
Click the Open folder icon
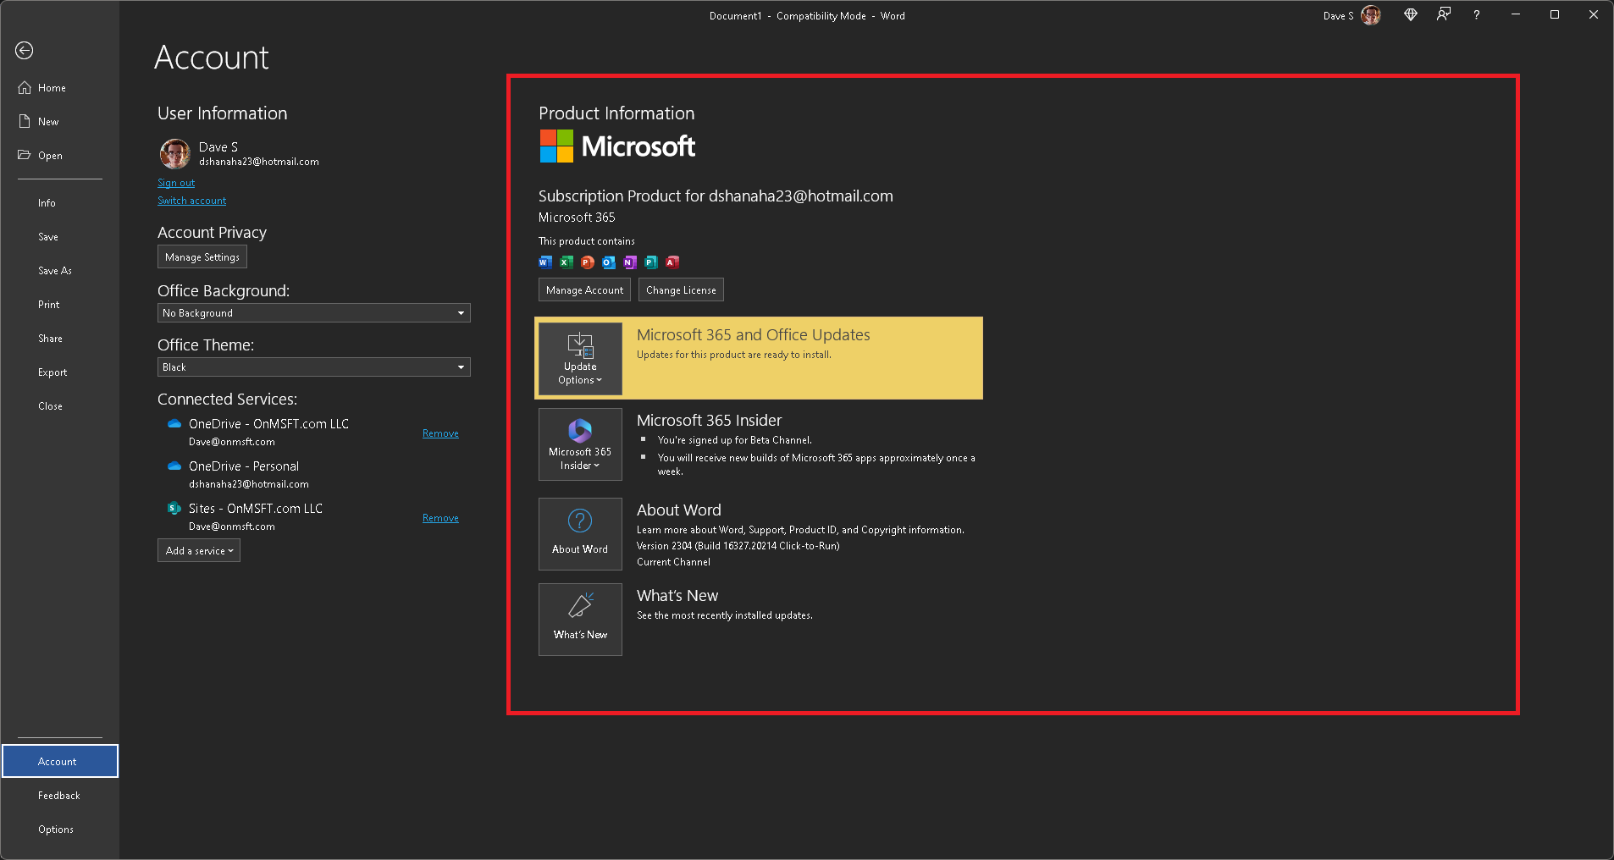coord(25,155)
